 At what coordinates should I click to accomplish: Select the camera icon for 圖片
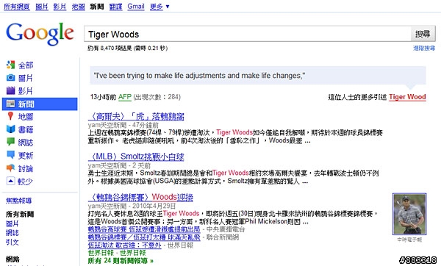click(11, 78)
